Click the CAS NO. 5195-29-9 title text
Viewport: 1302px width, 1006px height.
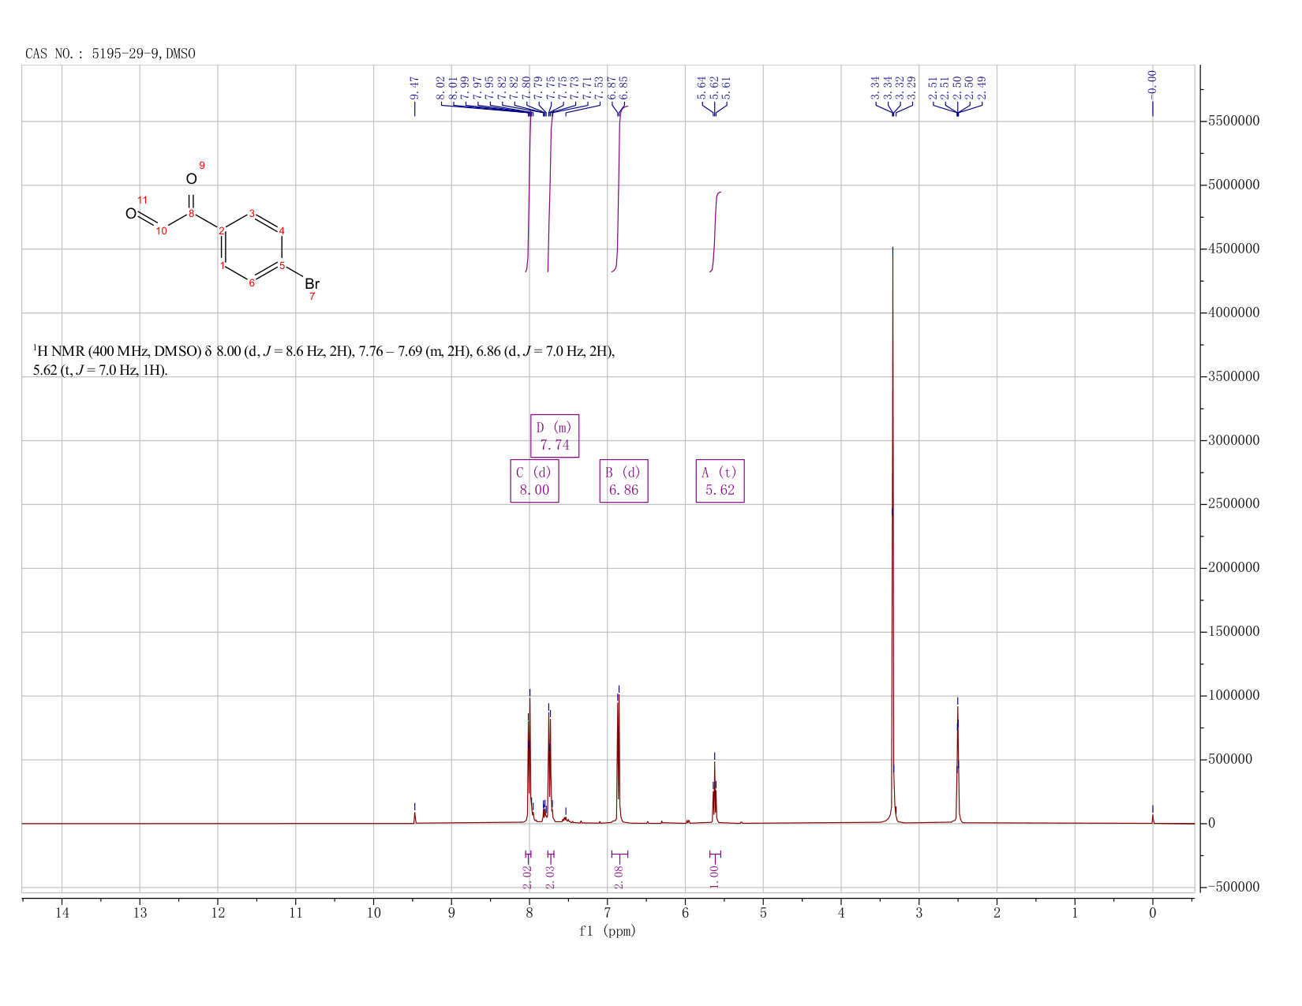110,54
